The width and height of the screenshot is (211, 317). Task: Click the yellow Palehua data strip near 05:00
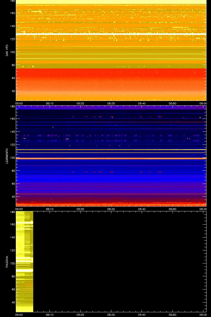click(x=25, y=262)
